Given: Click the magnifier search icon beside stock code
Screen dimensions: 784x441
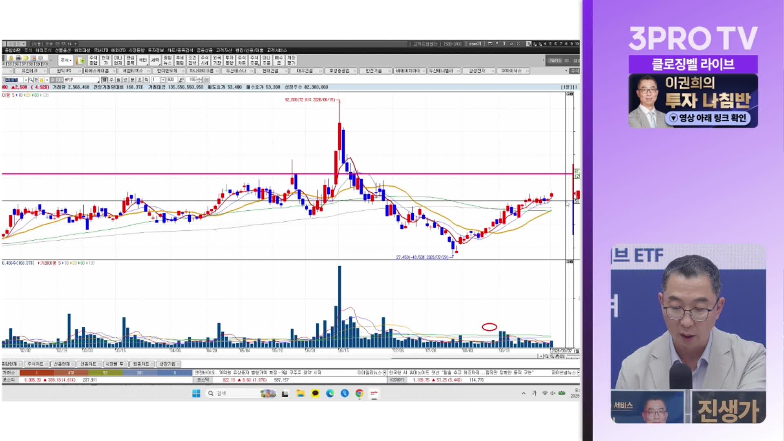Looking at the screenshot, I should point(31,80).
